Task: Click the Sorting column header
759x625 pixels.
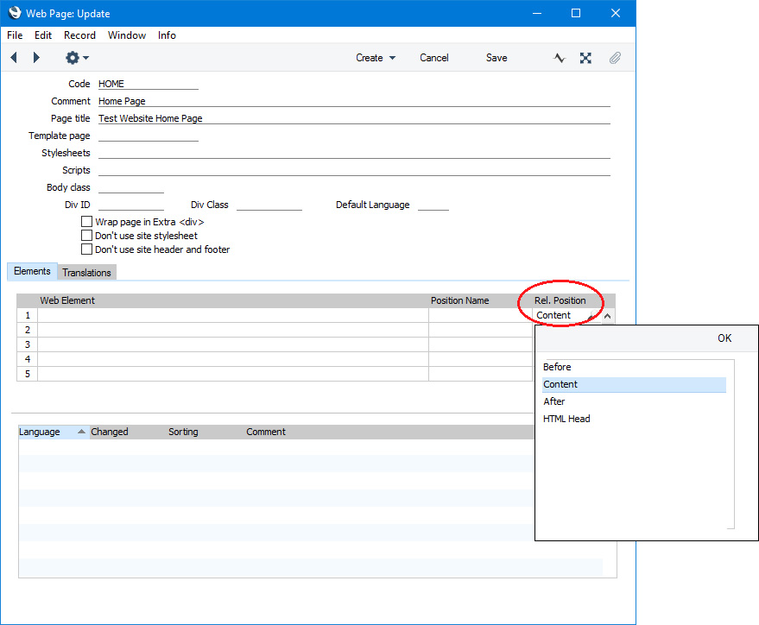Action: click(x=183, y=432)
